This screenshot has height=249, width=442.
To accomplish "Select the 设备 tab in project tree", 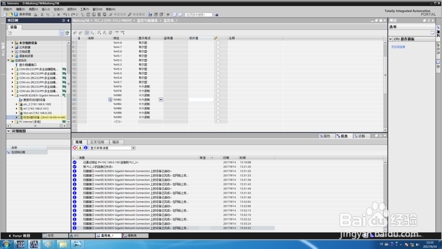I will tap(14, 27).
